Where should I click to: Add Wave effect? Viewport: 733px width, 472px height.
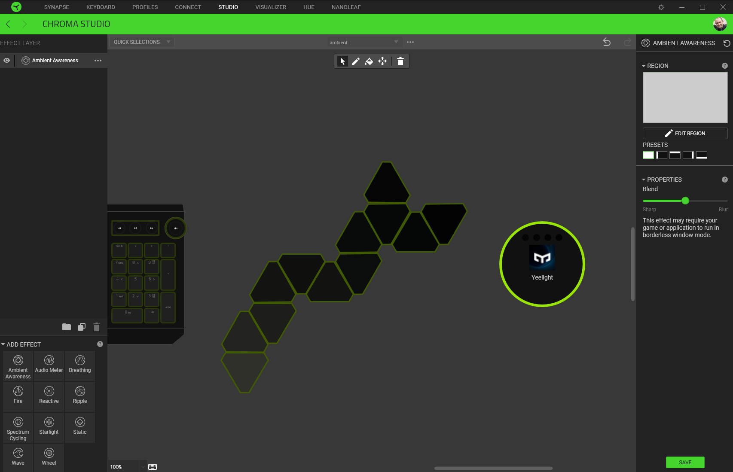click(x=18, y=458)
